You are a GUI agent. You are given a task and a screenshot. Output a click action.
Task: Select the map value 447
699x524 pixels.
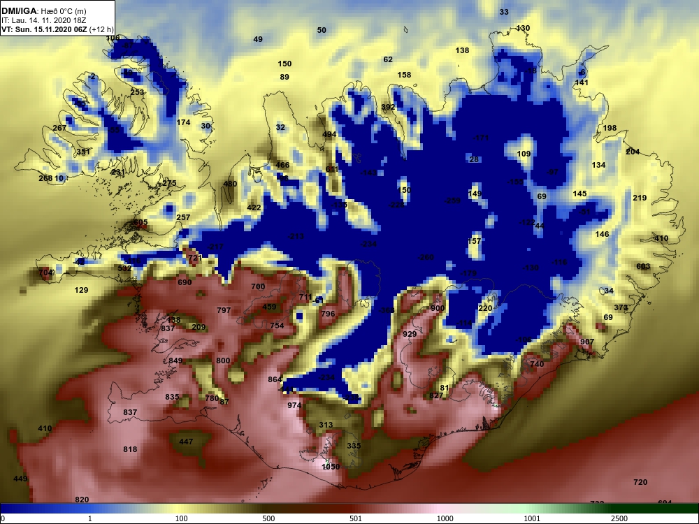coord(186,442)
